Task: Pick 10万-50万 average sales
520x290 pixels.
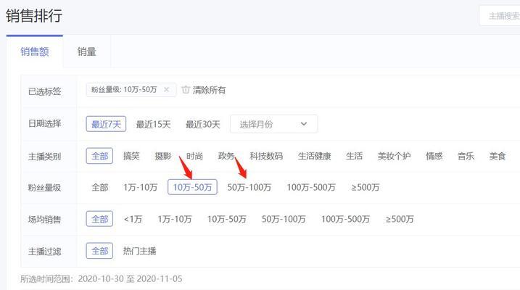Action: [227, 219]
